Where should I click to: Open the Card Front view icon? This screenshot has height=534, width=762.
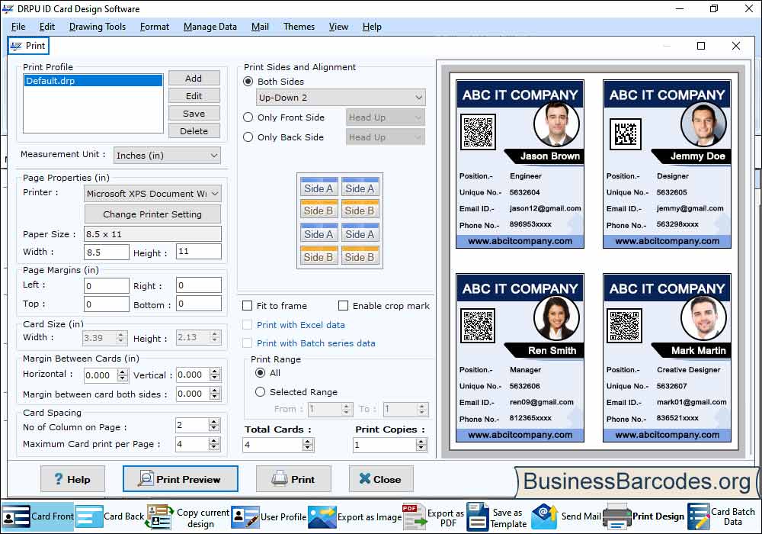click(16, 516)
